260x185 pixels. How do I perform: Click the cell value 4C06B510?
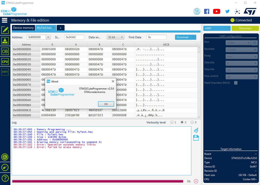coord(49,110)
